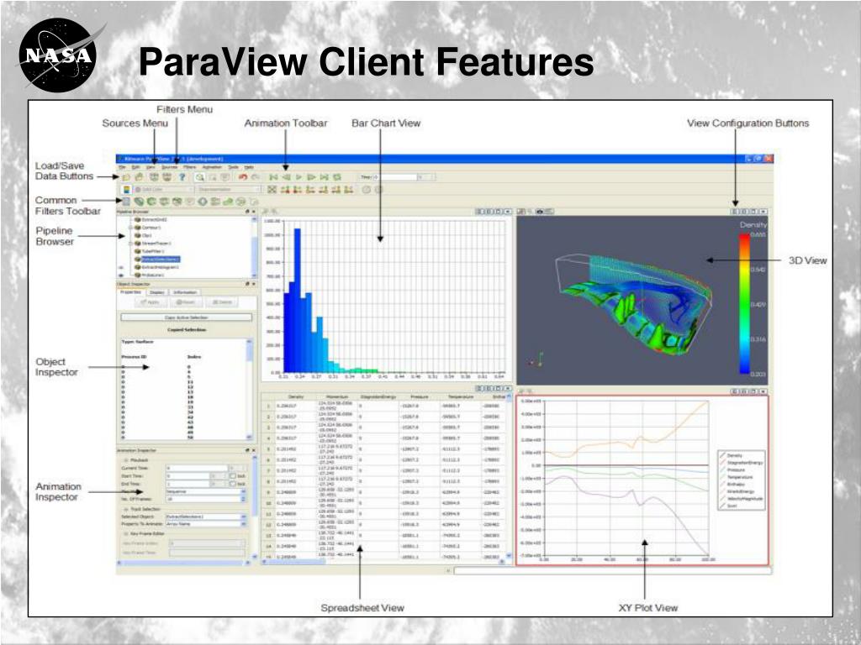The height and width of the screenshot is (645, 861).
Task: Toggle the eye icon for ProbeLine1
Action: 121,275
